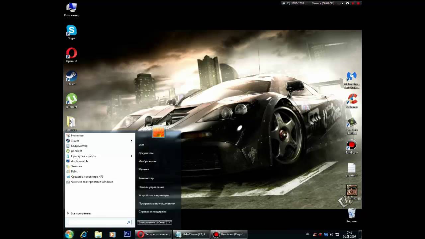Open Ножницы from the Start menu
The width and height of the screenshot is (425, 239).
pyautogui.click(x=100, y=135)
